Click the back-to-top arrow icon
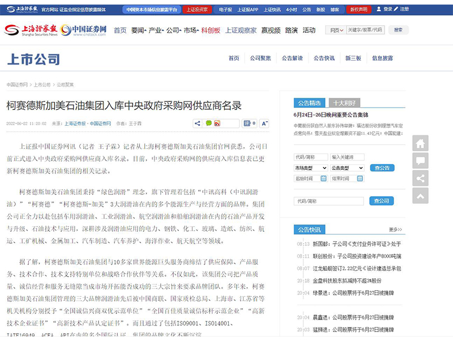 tap(420, 196)
